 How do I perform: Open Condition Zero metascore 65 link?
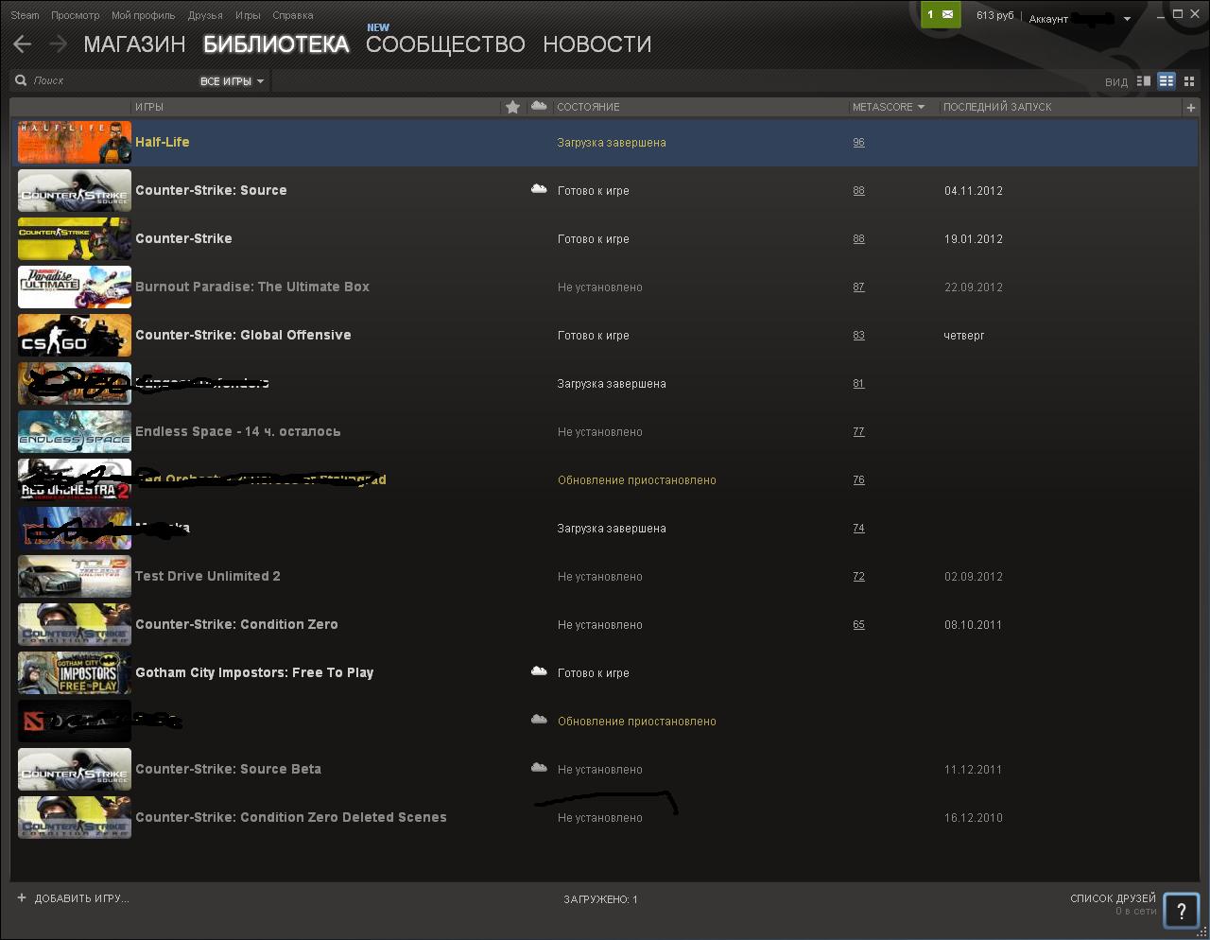(858, 624)
